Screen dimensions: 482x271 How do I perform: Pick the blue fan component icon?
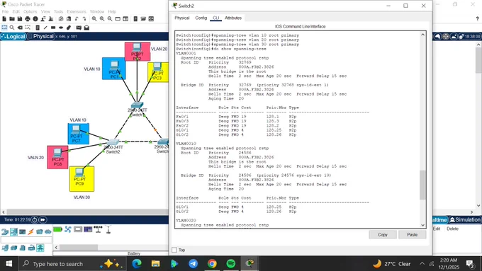[x=68, y=229]
